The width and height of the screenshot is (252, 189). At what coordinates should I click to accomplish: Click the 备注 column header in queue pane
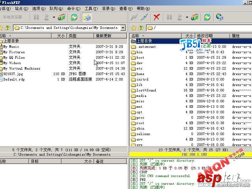111,161
